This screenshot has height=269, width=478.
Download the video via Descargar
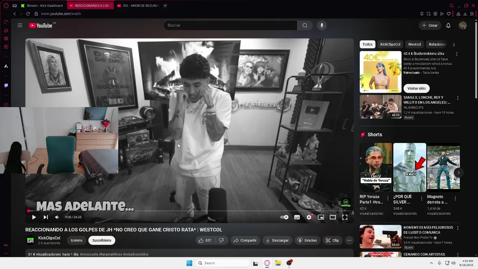(277, 240)
